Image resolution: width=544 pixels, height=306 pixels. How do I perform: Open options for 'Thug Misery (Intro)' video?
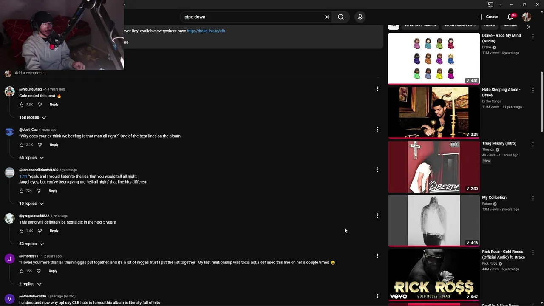tap(533, 144)
